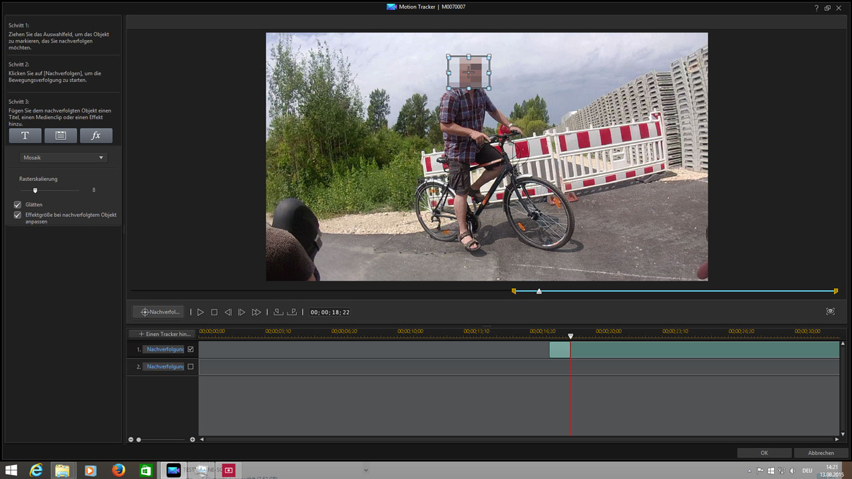
Task: Select the fx effect button
Action: [x=96, y=136]
